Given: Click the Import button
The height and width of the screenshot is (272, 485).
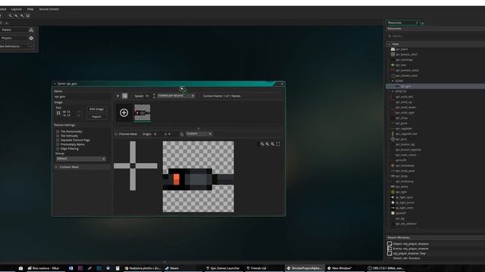Looking at the screenshot, I should pos(96,117).
